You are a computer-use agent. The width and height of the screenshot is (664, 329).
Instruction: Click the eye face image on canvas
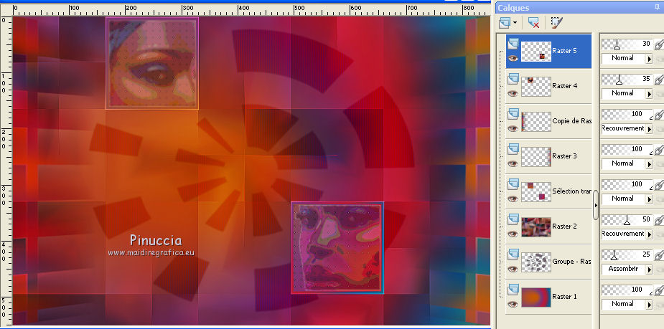pos(152,63)
